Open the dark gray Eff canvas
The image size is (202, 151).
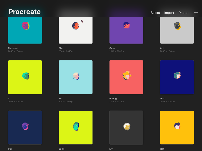tap(126, 127)
